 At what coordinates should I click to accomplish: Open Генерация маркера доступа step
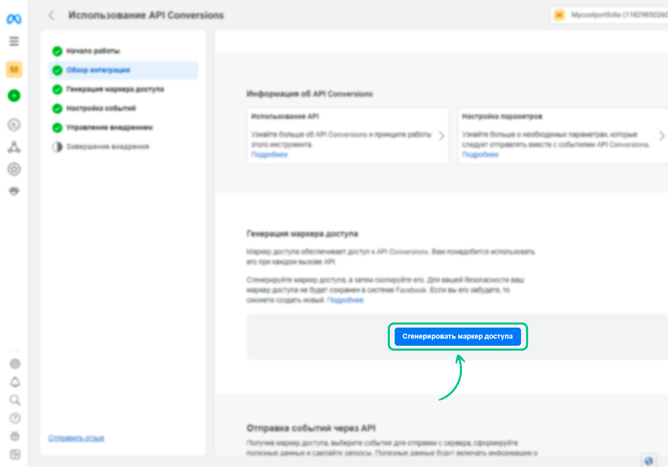point(115,89)
